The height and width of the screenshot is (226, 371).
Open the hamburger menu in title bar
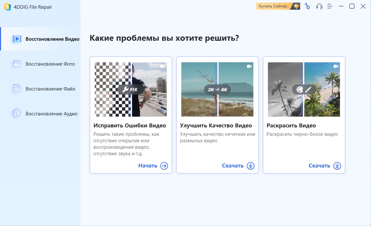coord(330,6)
